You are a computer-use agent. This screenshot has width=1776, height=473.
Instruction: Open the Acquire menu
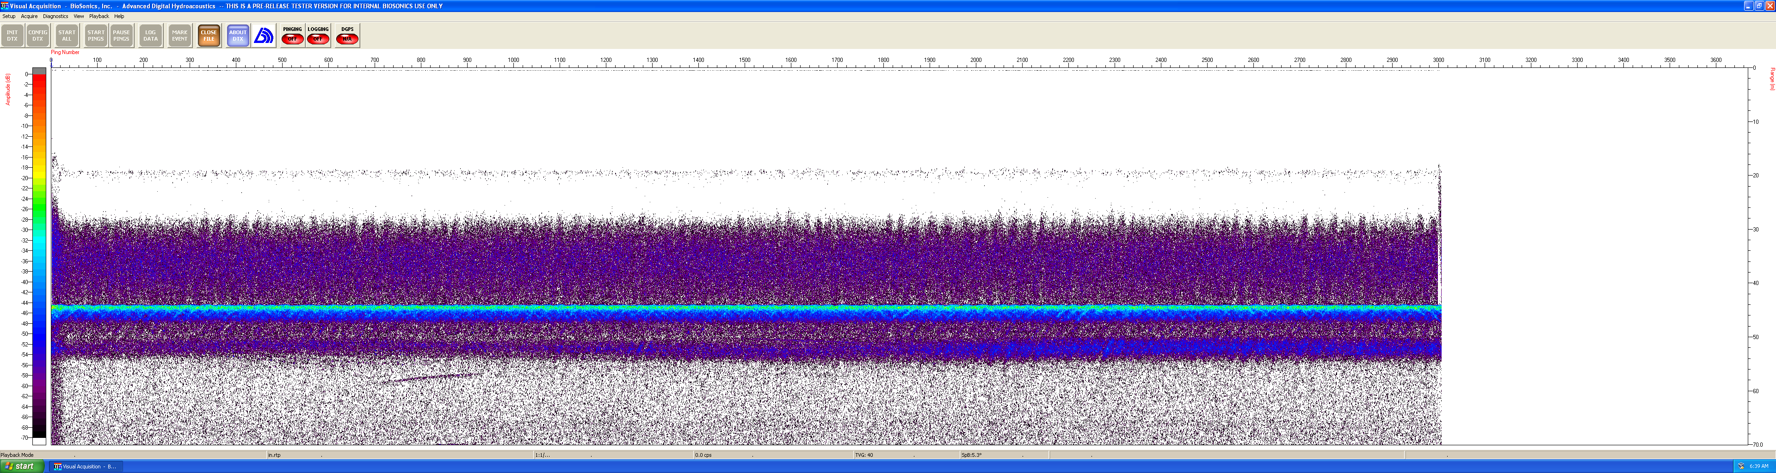click(x=29, y=17)
